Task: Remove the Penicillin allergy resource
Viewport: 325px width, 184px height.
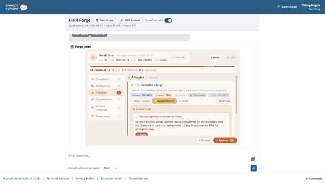Action: [225, 101]
